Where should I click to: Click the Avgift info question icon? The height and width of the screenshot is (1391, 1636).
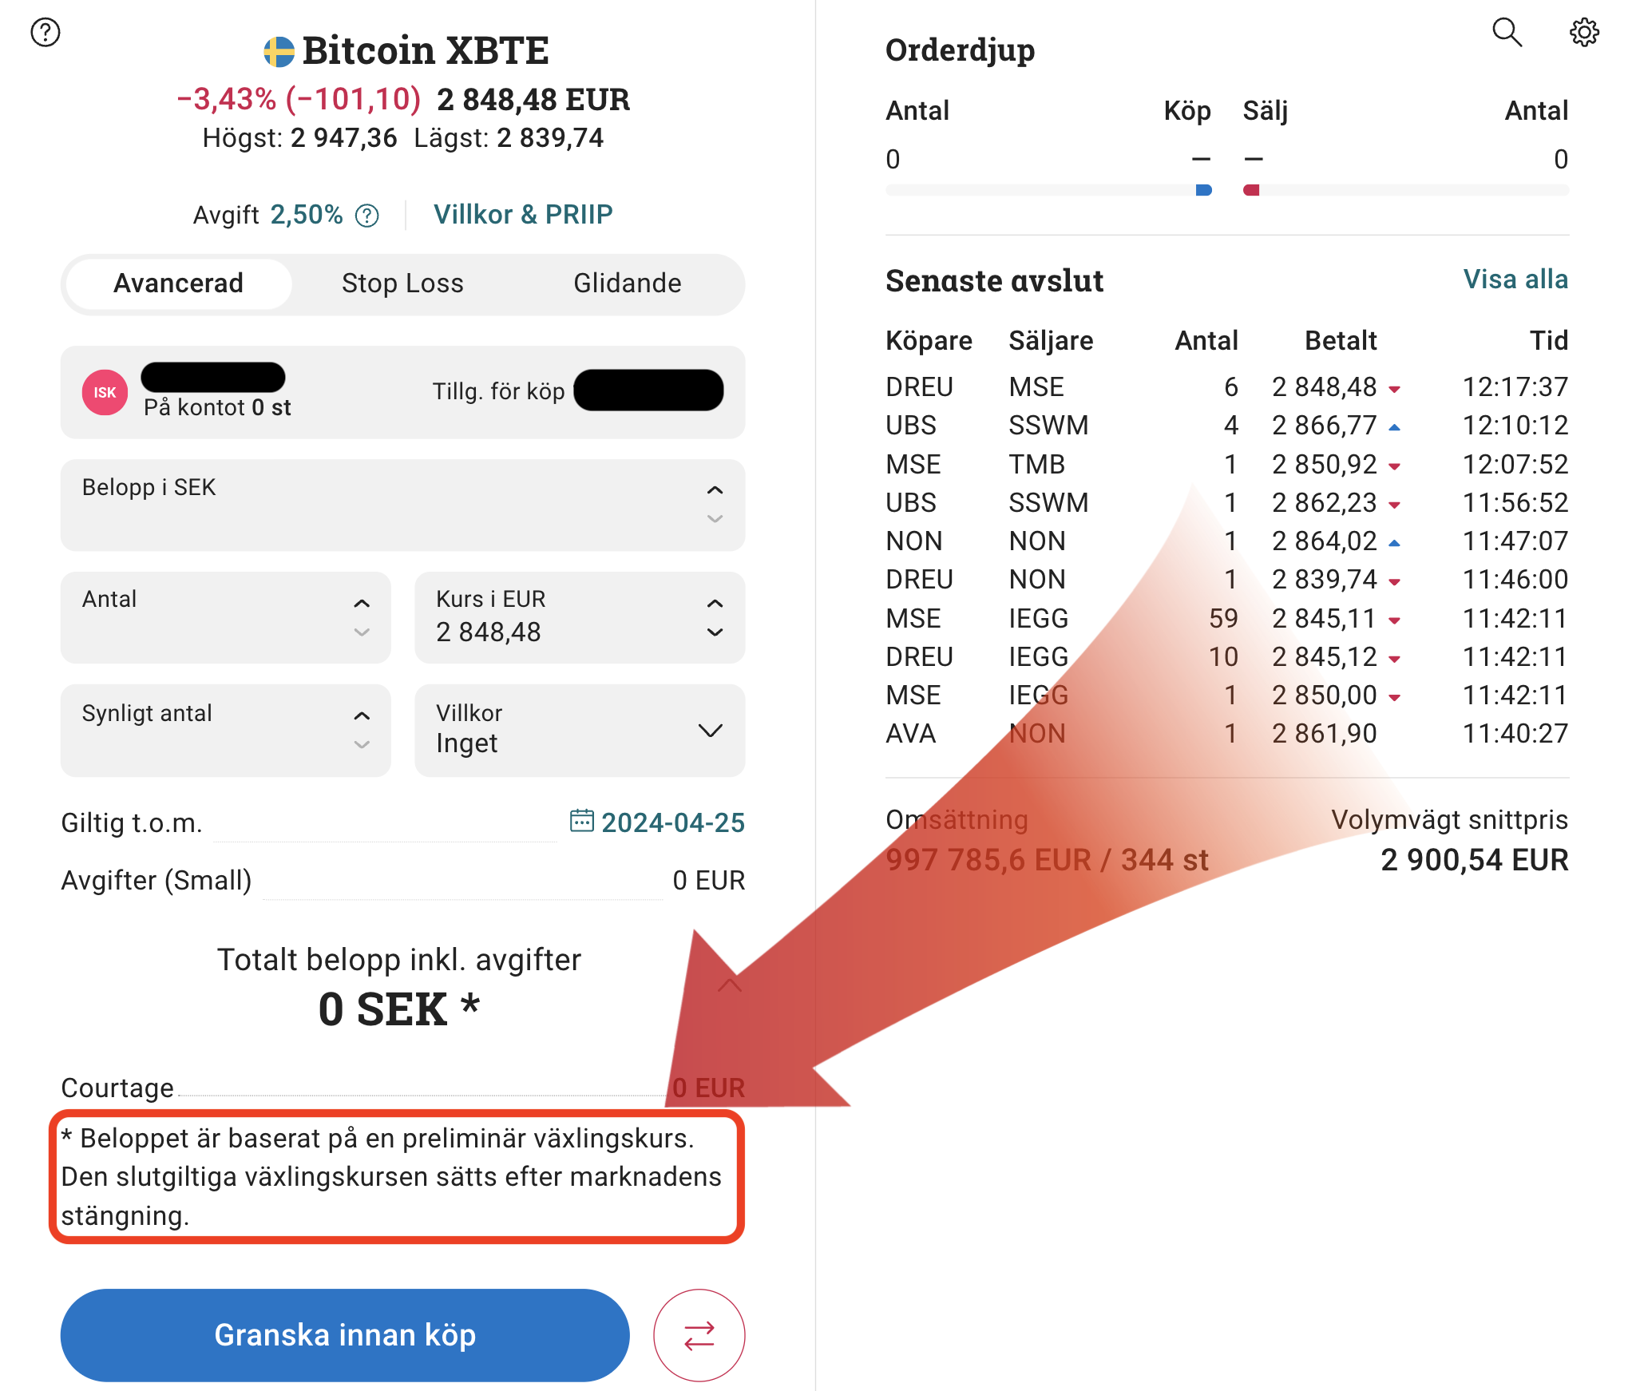tap(367, 216)
